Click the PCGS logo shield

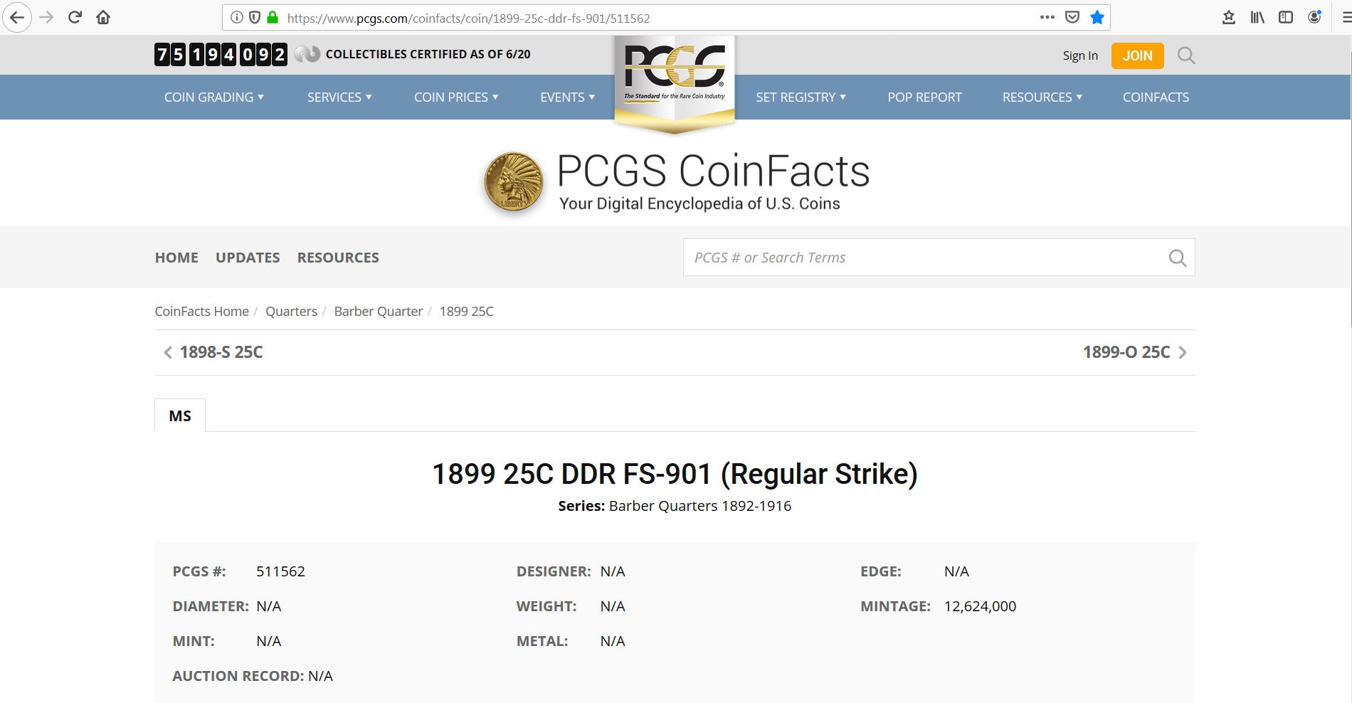(x=675, y=84)
